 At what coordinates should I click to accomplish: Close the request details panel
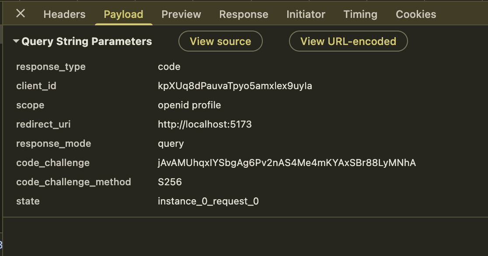(21, 14)
